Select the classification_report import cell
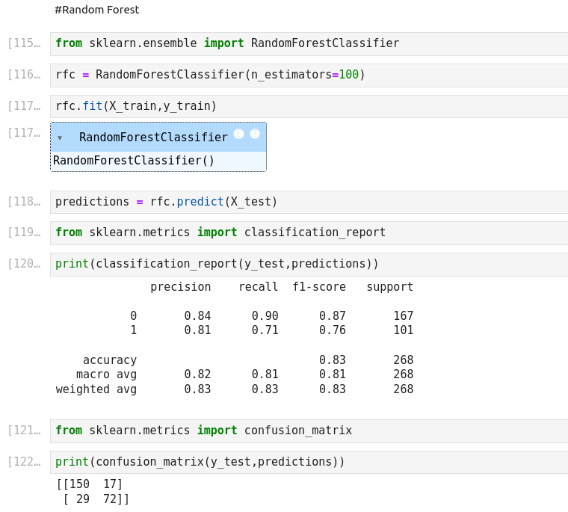The height and width of the screenshot is (512, 568). click(x=299, y=232)
